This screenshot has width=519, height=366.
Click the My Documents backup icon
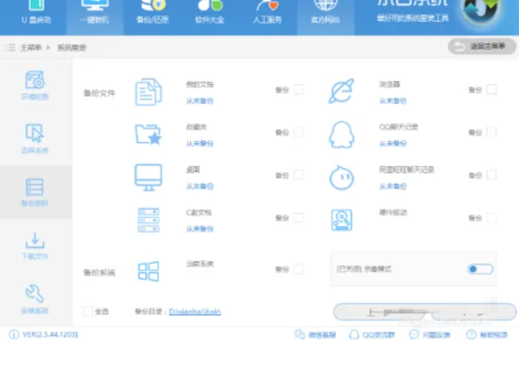(148, 91)
